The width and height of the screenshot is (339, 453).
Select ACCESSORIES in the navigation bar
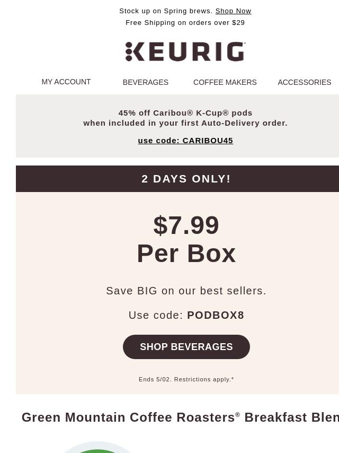(305, 82)
